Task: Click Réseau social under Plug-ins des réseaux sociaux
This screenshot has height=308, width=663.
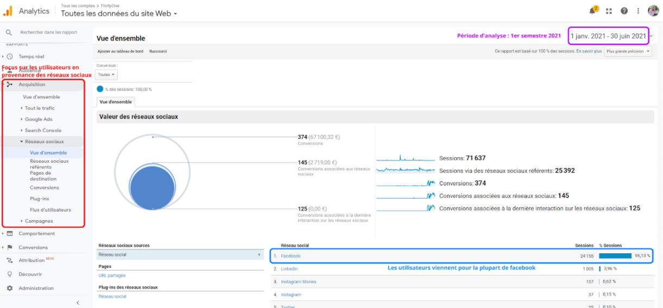Action: click(x=112, y=297)
